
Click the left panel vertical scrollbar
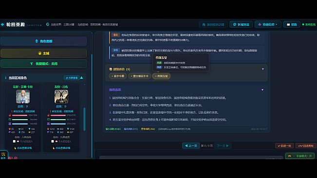92,106
